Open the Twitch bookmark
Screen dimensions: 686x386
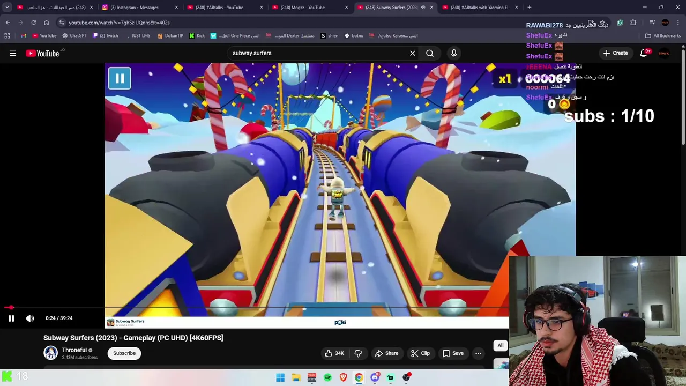pos(105,36)
